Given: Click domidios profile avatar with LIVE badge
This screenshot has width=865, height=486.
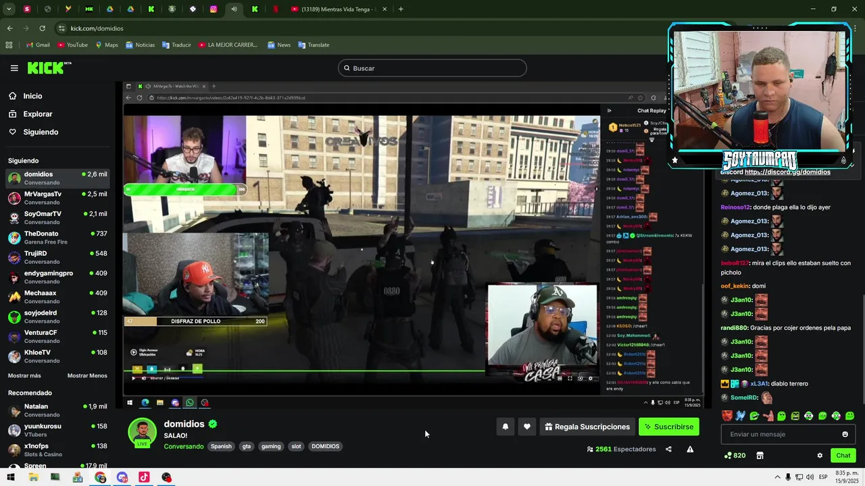Looking at the screenshot, I should click(x=143, y=434).
